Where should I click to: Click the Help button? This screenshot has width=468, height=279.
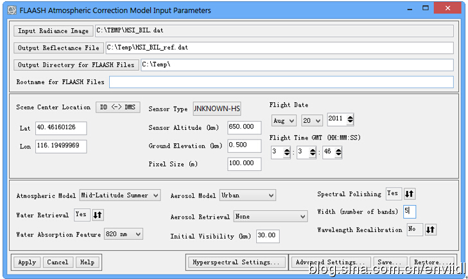point(87,262)
